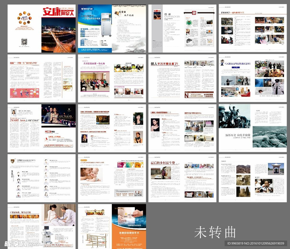Viewport: 290px width, 249px height.
Task: Click the 目录 CONTENTS heading
Action: 172,15
